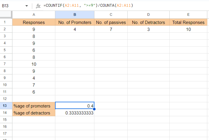
Task: Select column C header
Action: tap(111, 15)
